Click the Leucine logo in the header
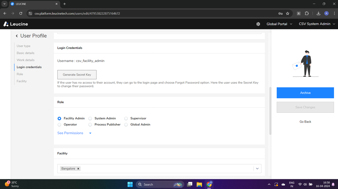This screenshot has height=189, width=338. tap(15, 24)
